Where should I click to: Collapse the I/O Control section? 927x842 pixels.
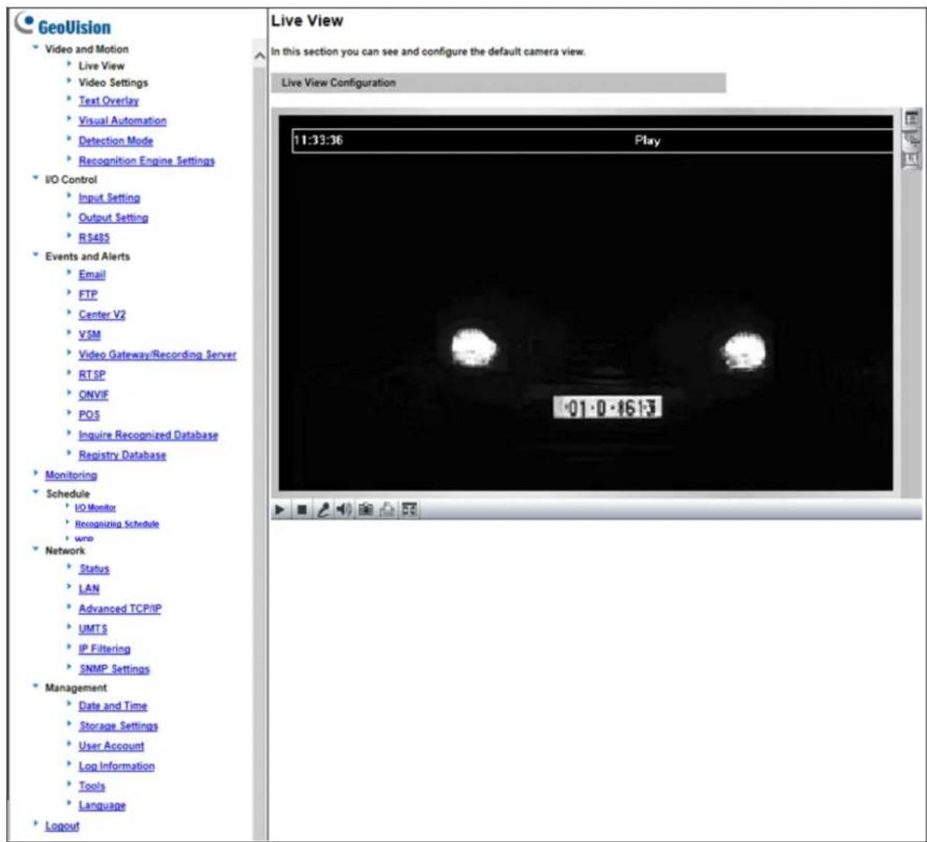(36, 178)
